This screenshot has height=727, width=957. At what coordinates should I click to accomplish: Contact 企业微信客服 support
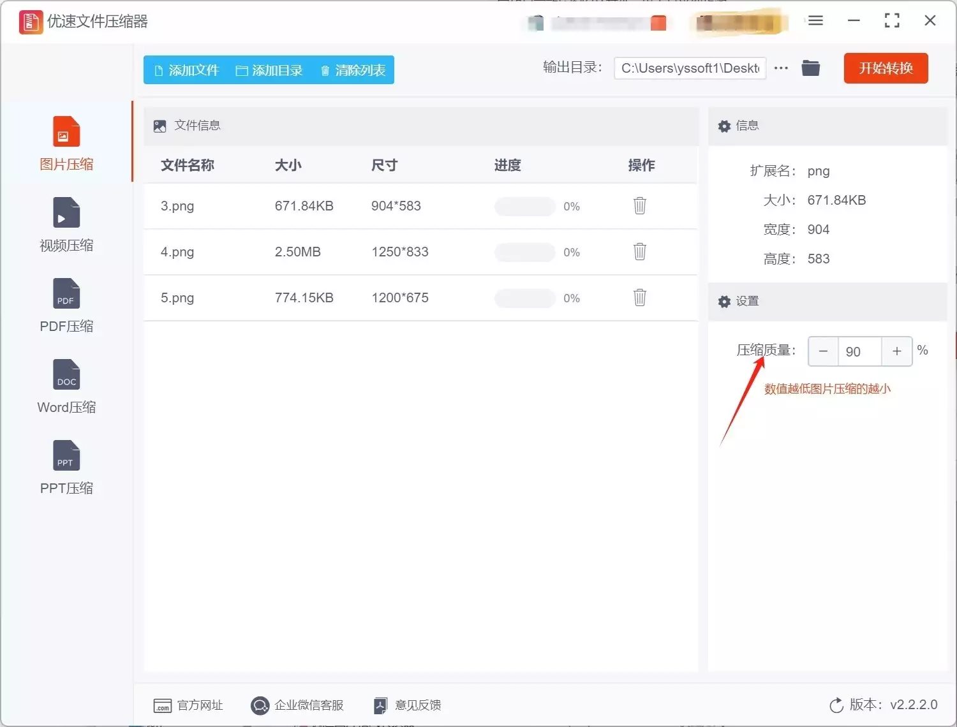coord(297,705)
